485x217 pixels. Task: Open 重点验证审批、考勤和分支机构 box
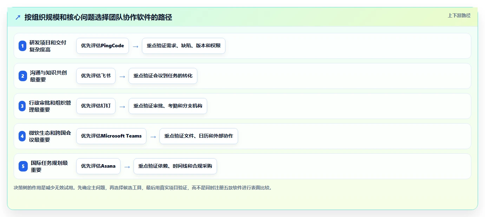coord(168,106)
